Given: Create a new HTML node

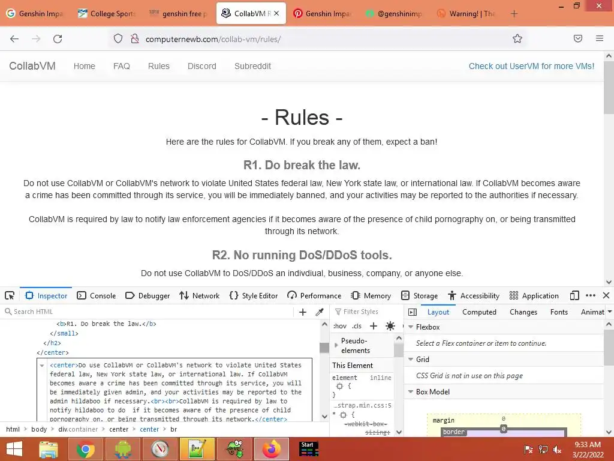Looking at the screenshot, I should (303, 312).
